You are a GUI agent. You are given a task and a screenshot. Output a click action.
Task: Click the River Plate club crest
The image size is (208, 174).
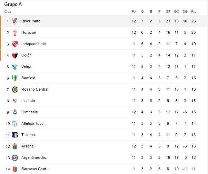point(15,21)
